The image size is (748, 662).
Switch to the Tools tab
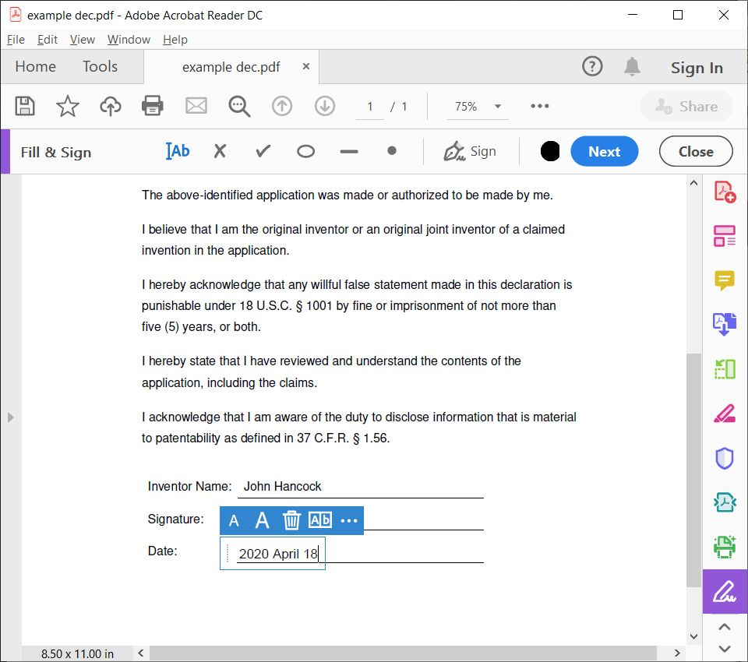(x=100, y=67)
